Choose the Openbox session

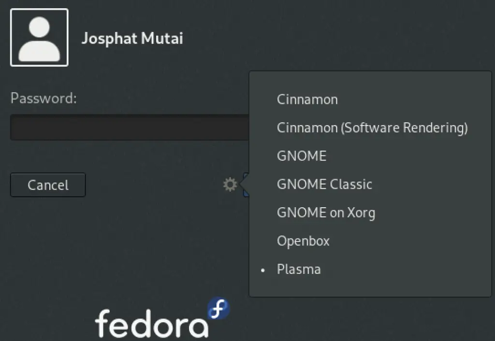click(303, 241)
